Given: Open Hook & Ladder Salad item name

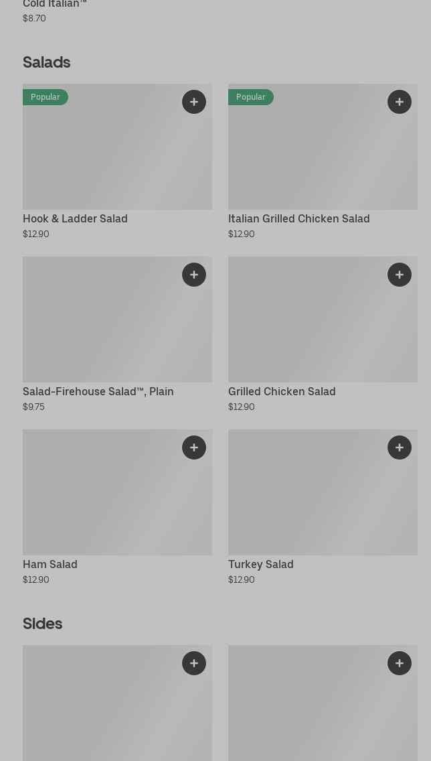Looking at the screenshot, I should point(75,219).
